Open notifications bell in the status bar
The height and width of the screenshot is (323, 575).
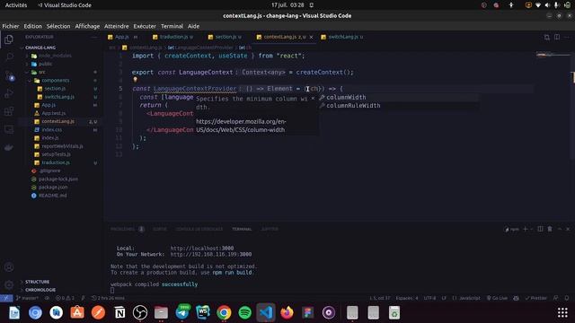(567, 298)
